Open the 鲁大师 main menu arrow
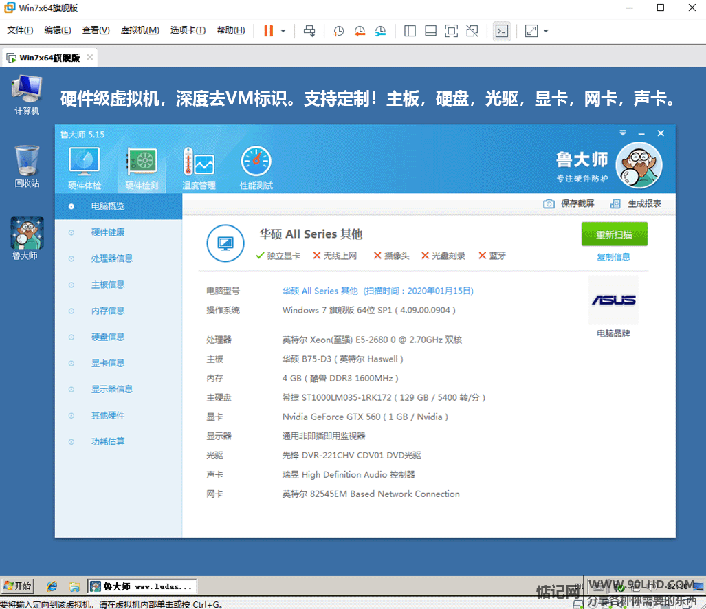Screen dimensions: 706x609 click(x=623, y=133)
